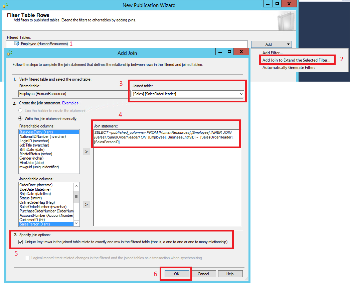Screen dimensions: 350x283
Task: Open Help for the Add Join dialog
Action: (x=230, y=274)
